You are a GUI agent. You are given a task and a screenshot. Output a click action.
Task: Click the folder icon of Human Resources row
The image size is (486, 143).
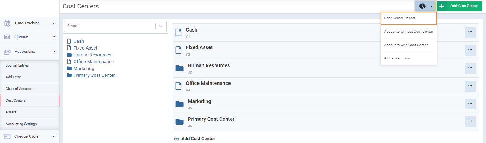(x=180, y=68)
